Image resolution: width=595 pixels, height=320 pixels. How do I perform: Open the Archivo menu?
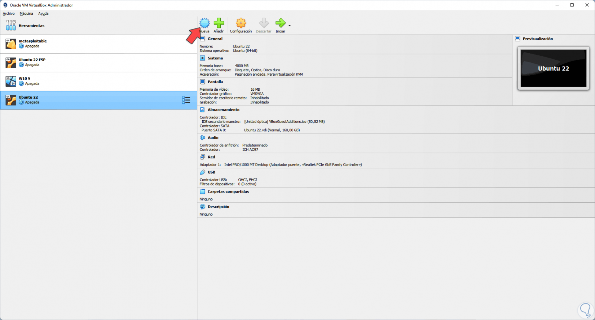click(9, 14)
